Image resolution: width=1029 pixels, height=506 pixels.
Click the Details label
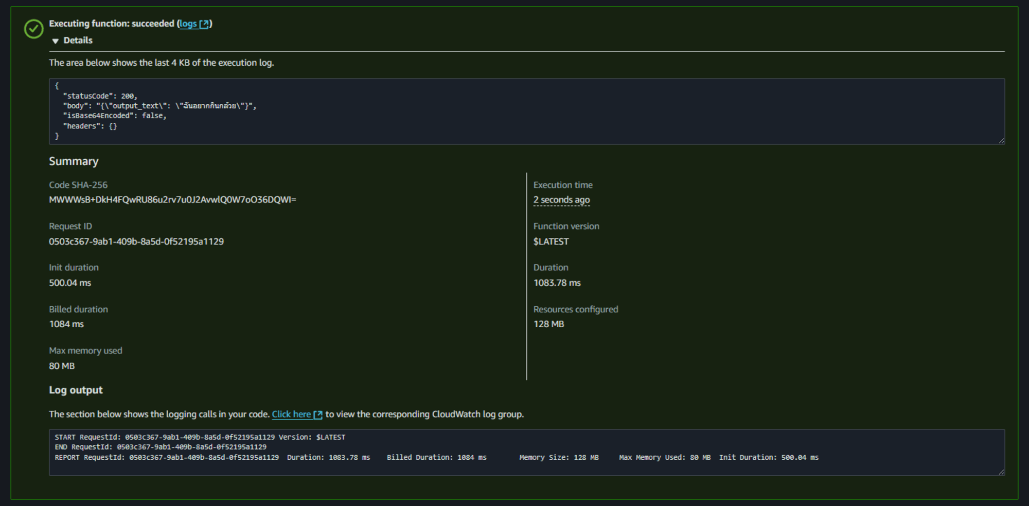(x=78, y=41)
